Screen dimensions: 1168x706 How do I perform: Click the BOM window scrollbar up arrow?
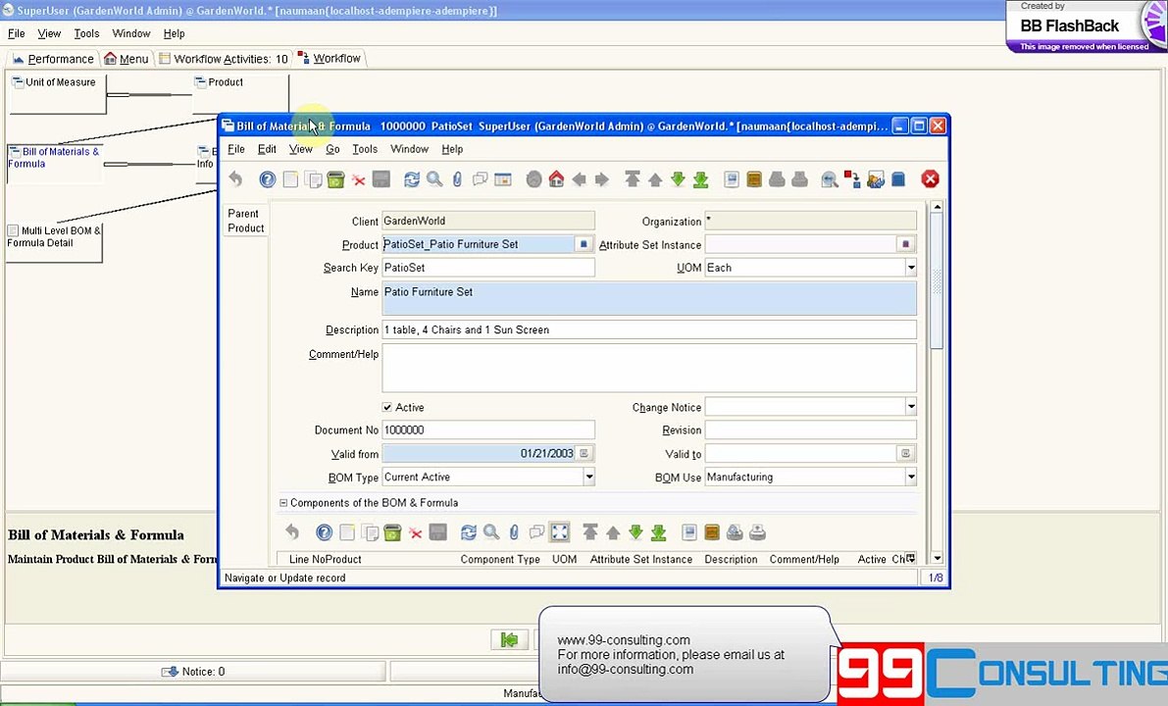click(938, 206)
